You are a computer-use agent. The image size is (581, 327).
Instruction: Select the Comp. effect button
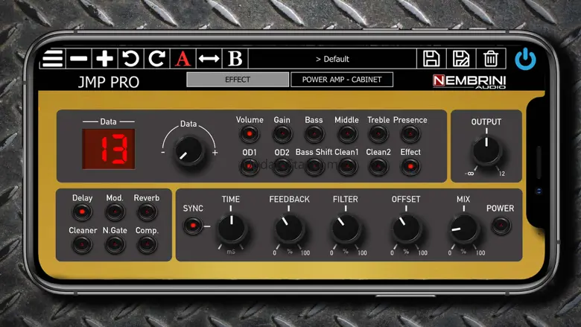coord(147,245)
